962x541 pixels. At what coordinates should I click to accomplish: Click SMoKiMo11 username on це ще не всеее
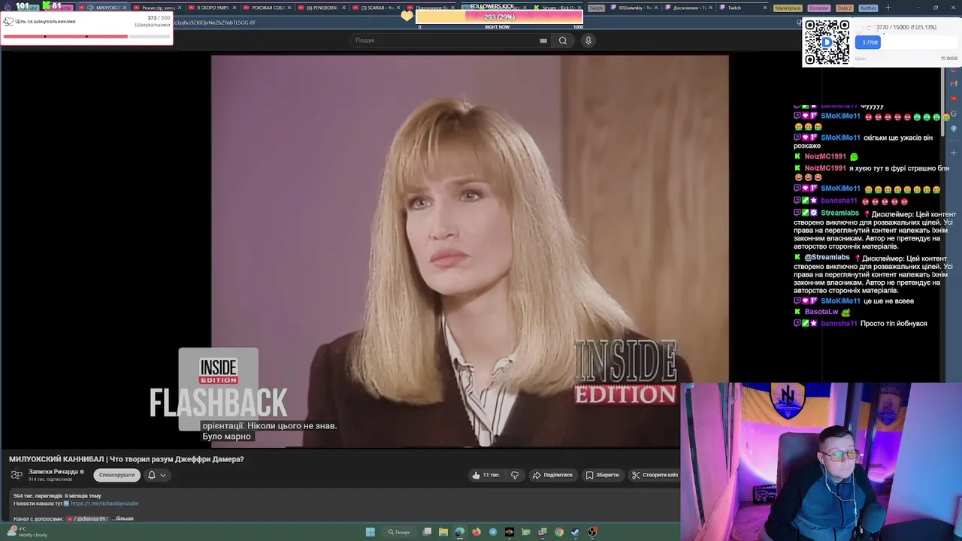(840, 301)
